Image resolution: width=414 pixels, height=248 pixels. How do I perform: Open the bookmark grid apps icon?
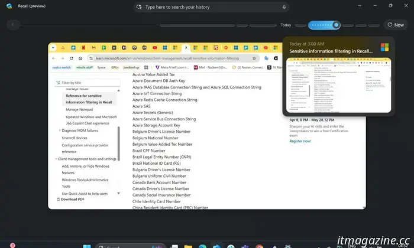[146, 67]
